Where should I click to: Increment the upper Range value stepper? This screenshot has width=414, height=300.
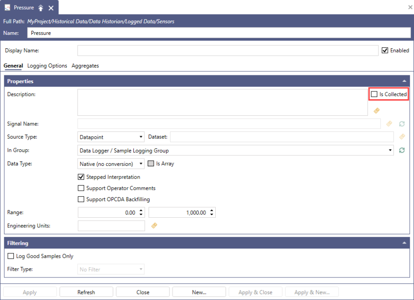point(212,210)
